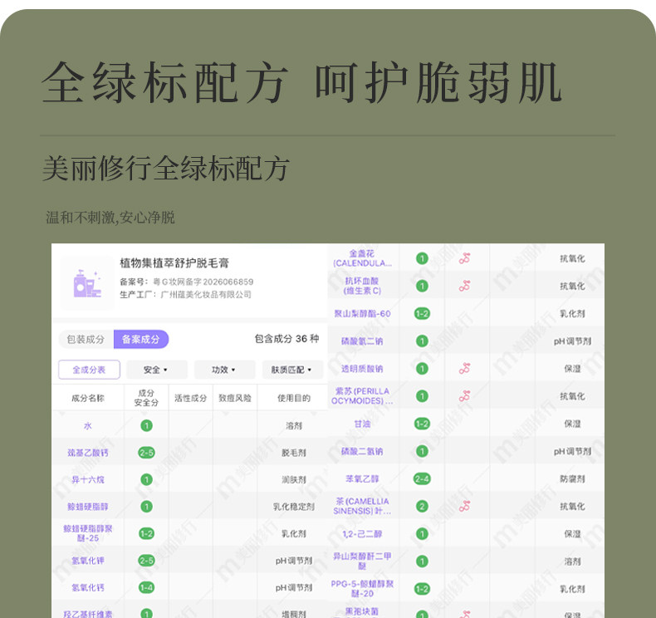Open the 氢氧化钾 ingredient link

[x=88, y=561]
